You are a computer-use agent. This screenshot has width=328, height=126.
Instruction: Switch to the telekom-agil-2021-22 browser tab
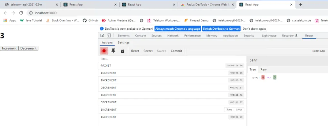[x=31, y=4]
